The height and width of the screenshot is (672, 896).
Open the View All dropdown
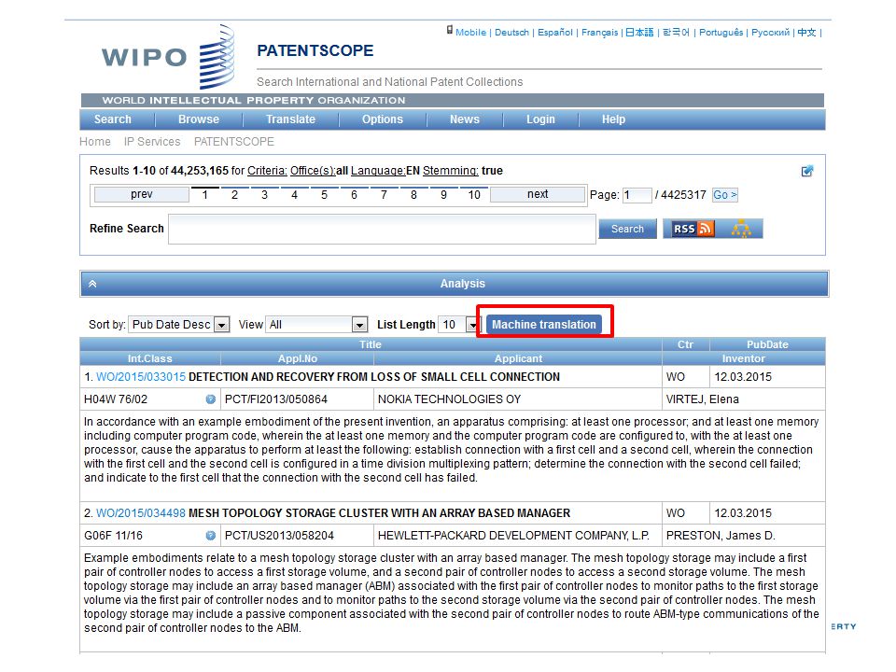(x=316, y=325)
